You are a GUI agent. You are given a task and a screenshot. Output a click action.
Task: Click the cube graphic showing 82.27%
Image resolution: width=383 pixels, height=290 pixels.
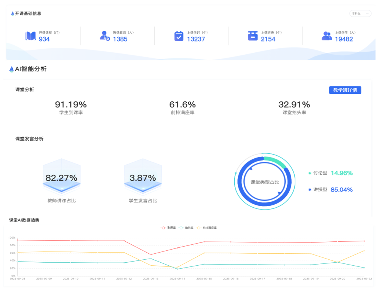pos(61,177)
